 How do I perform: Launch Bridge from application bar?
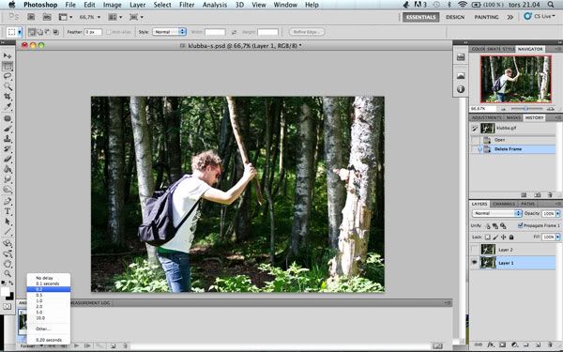31,17
